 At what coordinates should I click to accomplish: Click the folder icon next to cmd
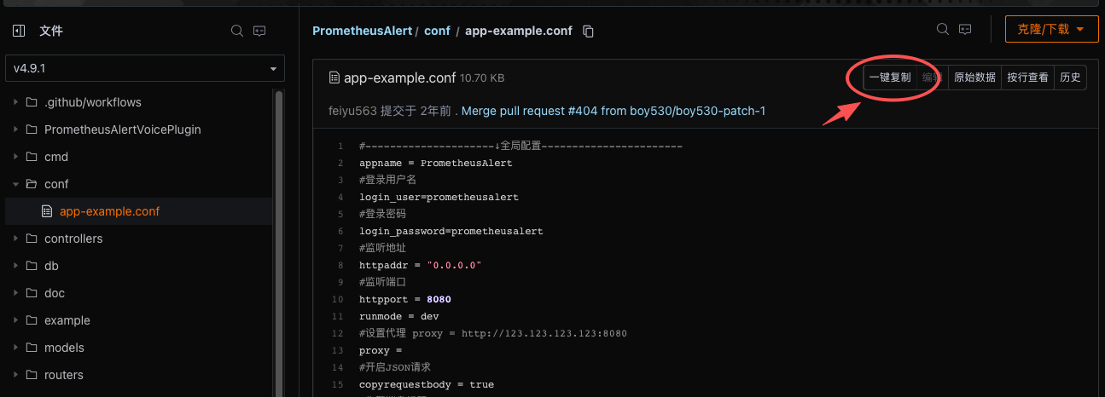pyautogui.click(x=32, y=157)
